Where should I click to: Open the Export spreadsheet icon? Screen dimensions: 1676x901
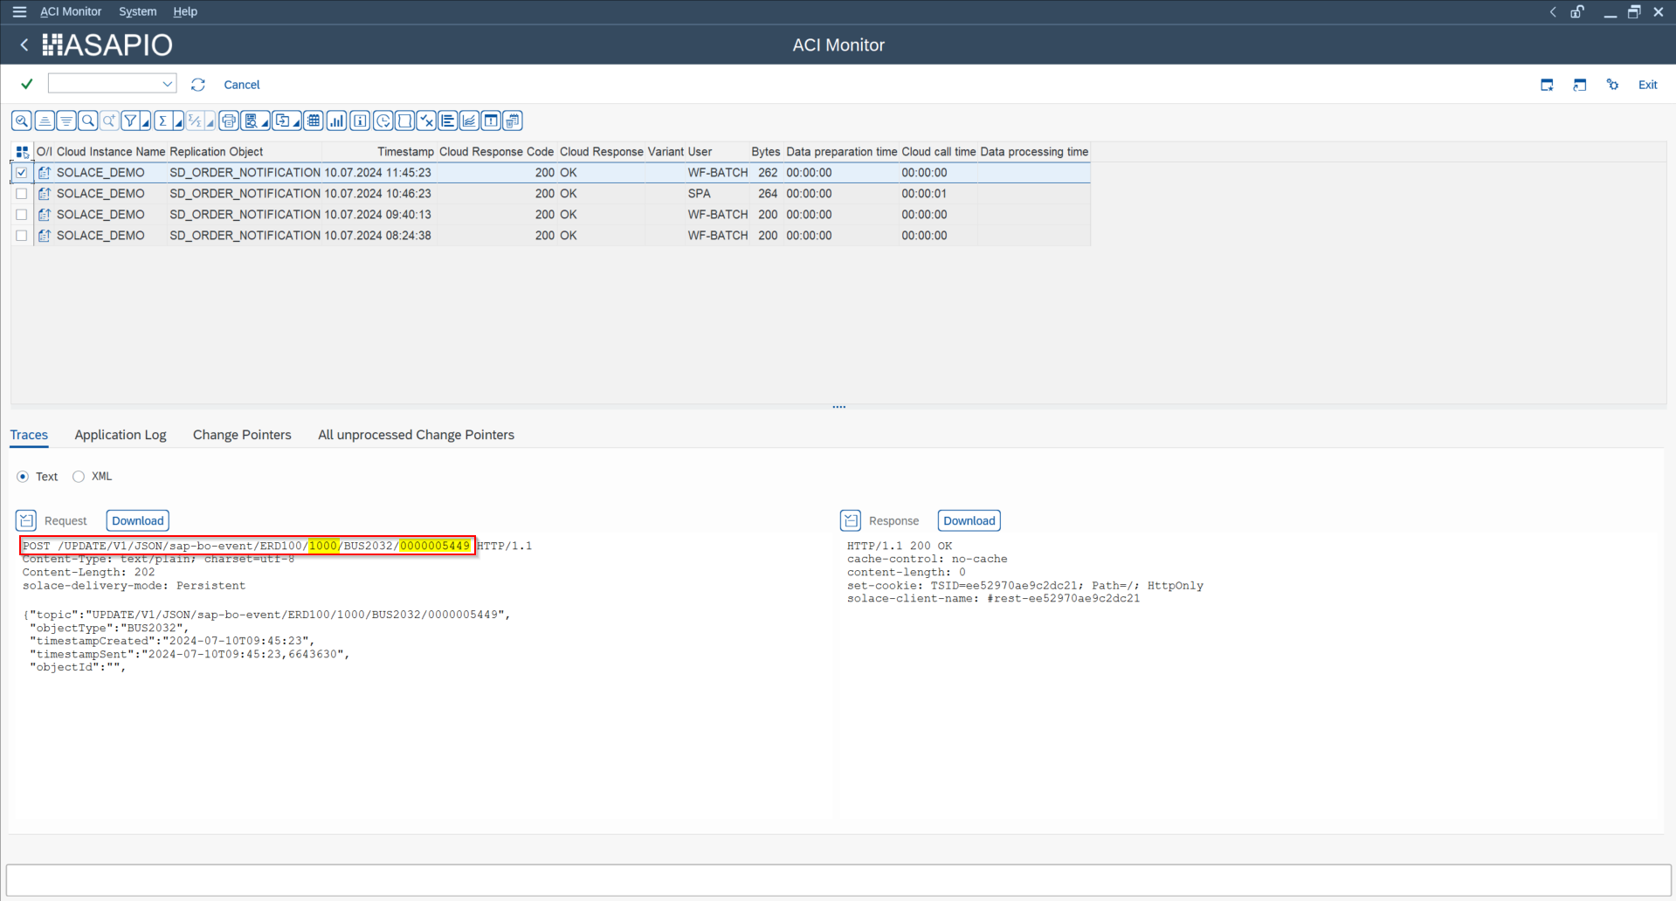(x=282, y=120)
